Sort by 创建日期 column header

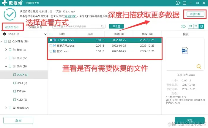[119, 34]
